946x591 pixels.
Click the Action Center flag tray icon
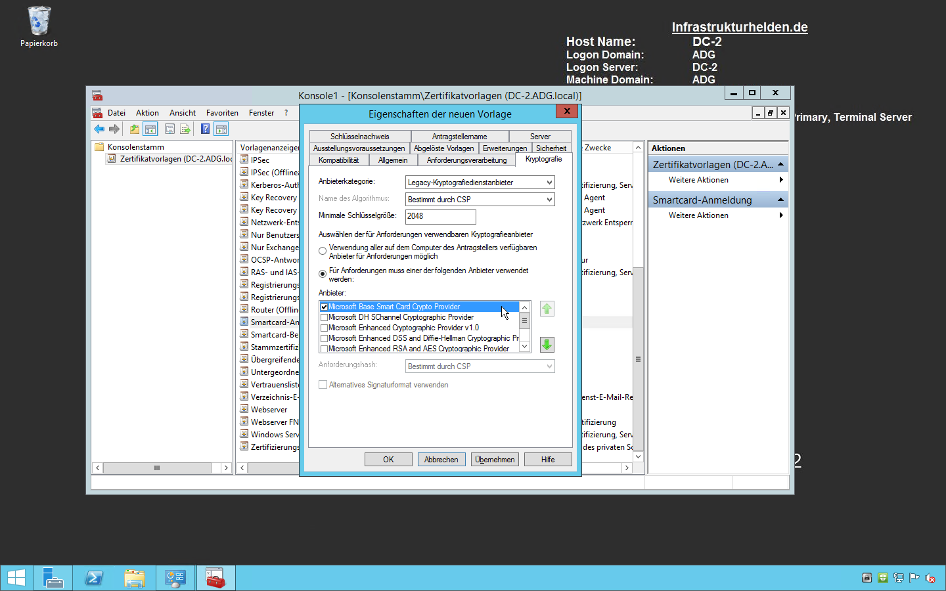[914, 578]
